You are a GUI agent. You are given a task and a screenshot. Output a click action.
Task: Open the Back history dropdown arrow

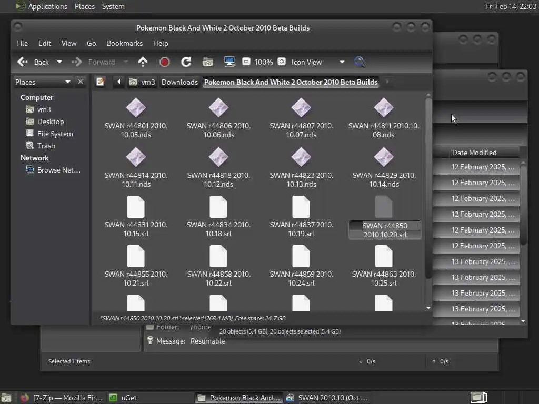click(x=59, y=62)
